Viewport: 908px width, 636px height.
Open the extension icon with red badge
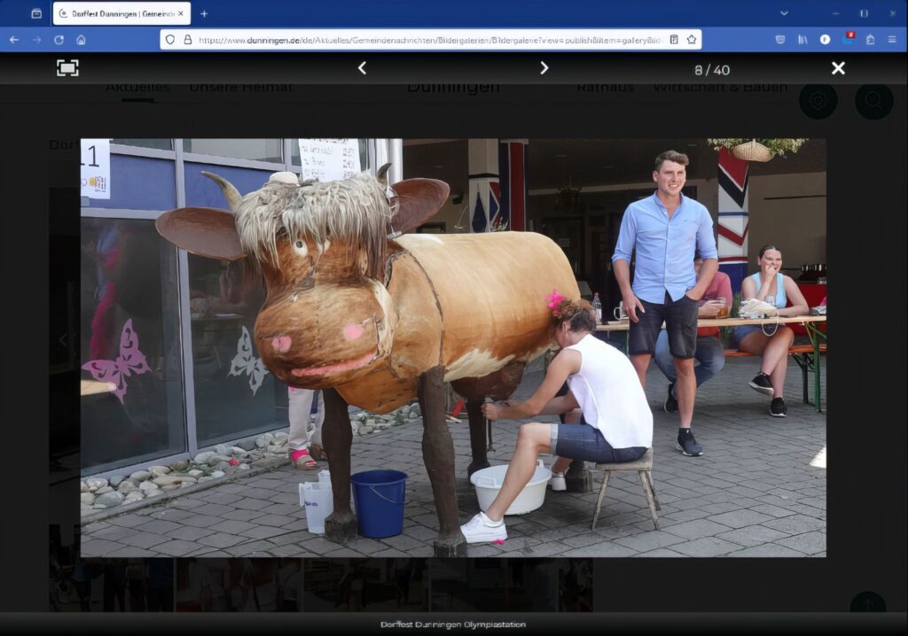tap(848, 40)
